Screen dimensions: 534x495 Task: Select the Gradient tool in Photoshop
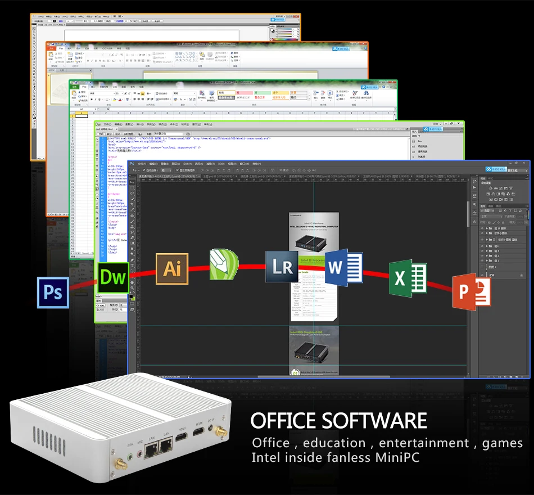132,243
